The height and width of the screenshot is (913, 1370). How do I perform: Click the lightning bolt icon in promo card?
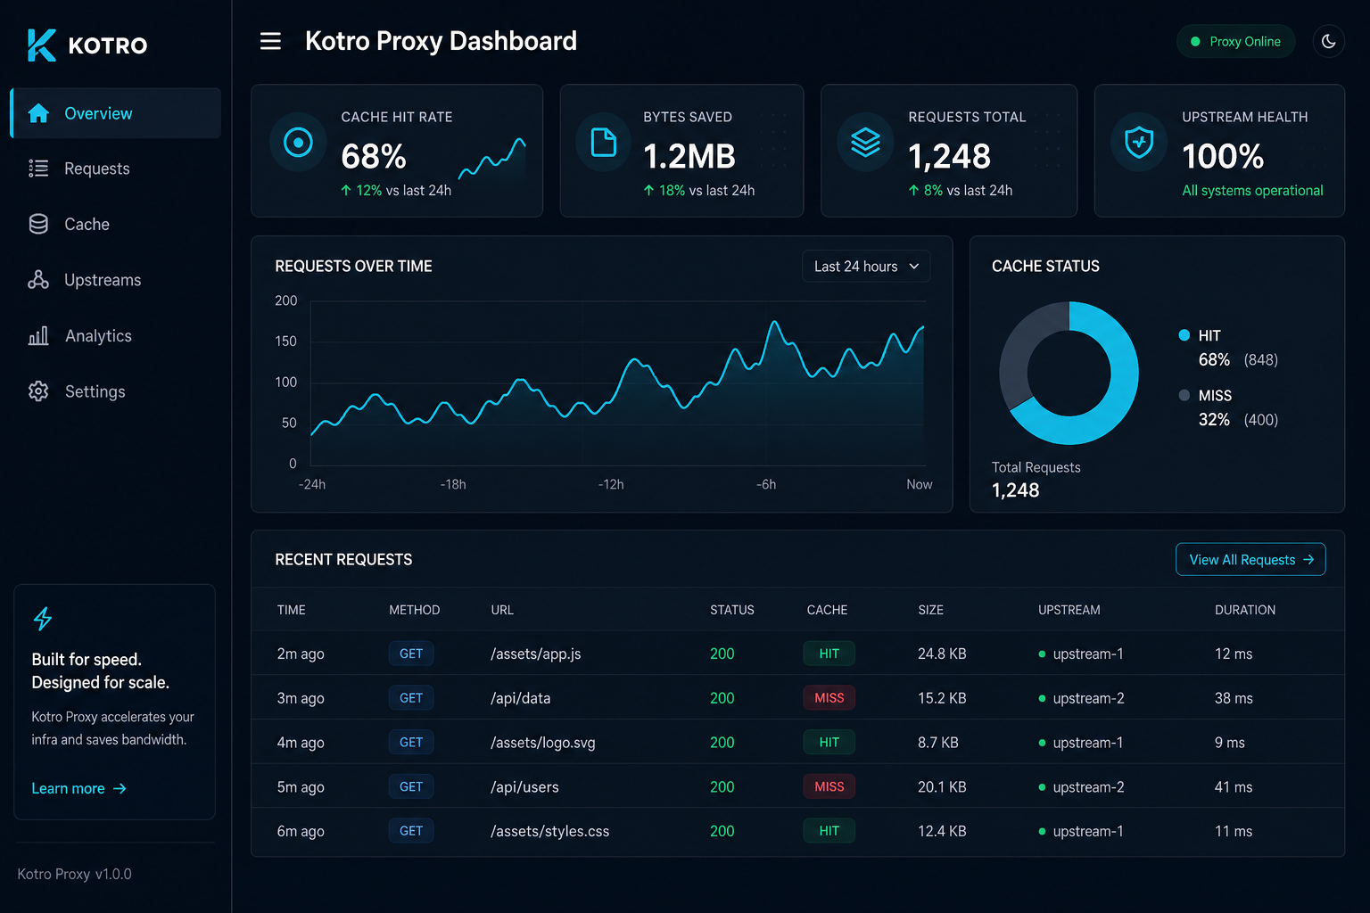(x=42, y=619)
